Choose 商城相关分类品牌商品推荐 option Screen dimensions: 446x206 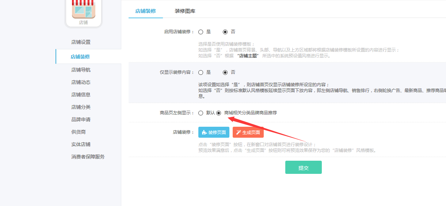218,113
